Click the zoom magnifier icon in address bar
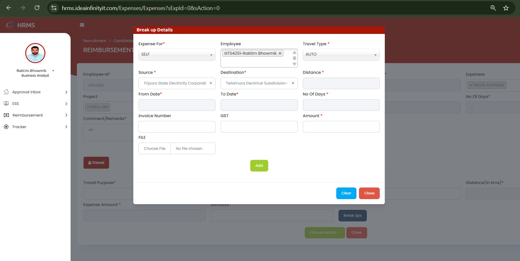Screen dimensions: 520x261 pos(493,8)
